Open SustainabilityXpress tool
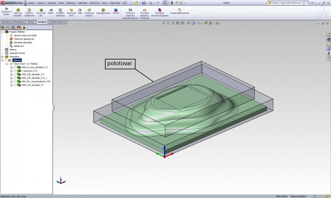 (x=180, y=11)
